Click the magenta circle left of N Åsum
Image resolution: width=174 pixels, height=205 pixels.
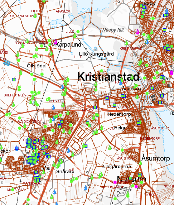click(115, 182)
